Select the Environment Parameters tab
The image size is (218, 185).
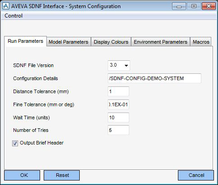pyautogui.click(x=160, y=42)
